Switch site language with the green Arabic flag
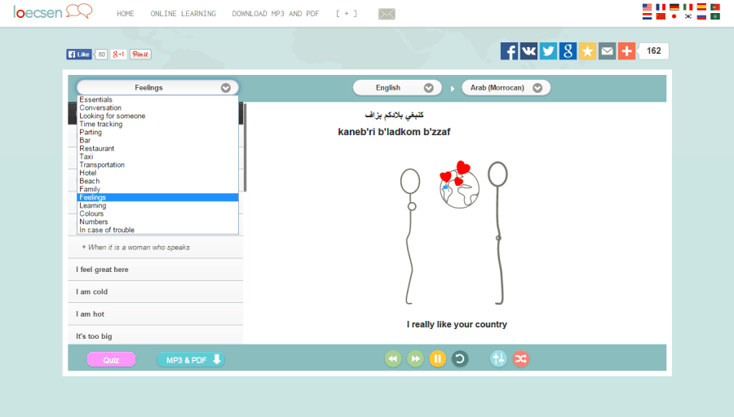 pyautogui.click(x=714, y=16)
